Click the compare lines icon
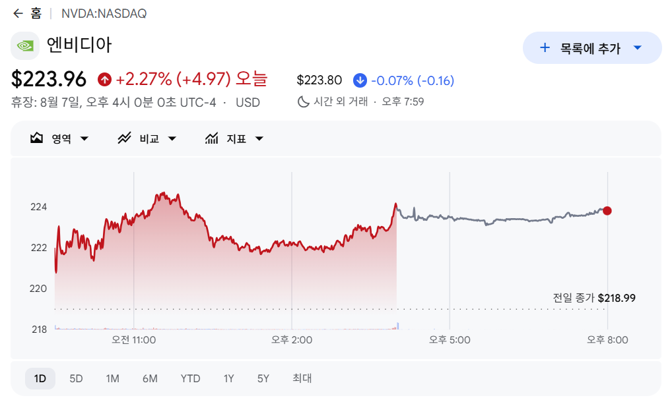The width and height of the screenshot is (672, 402). click(124, 138)
